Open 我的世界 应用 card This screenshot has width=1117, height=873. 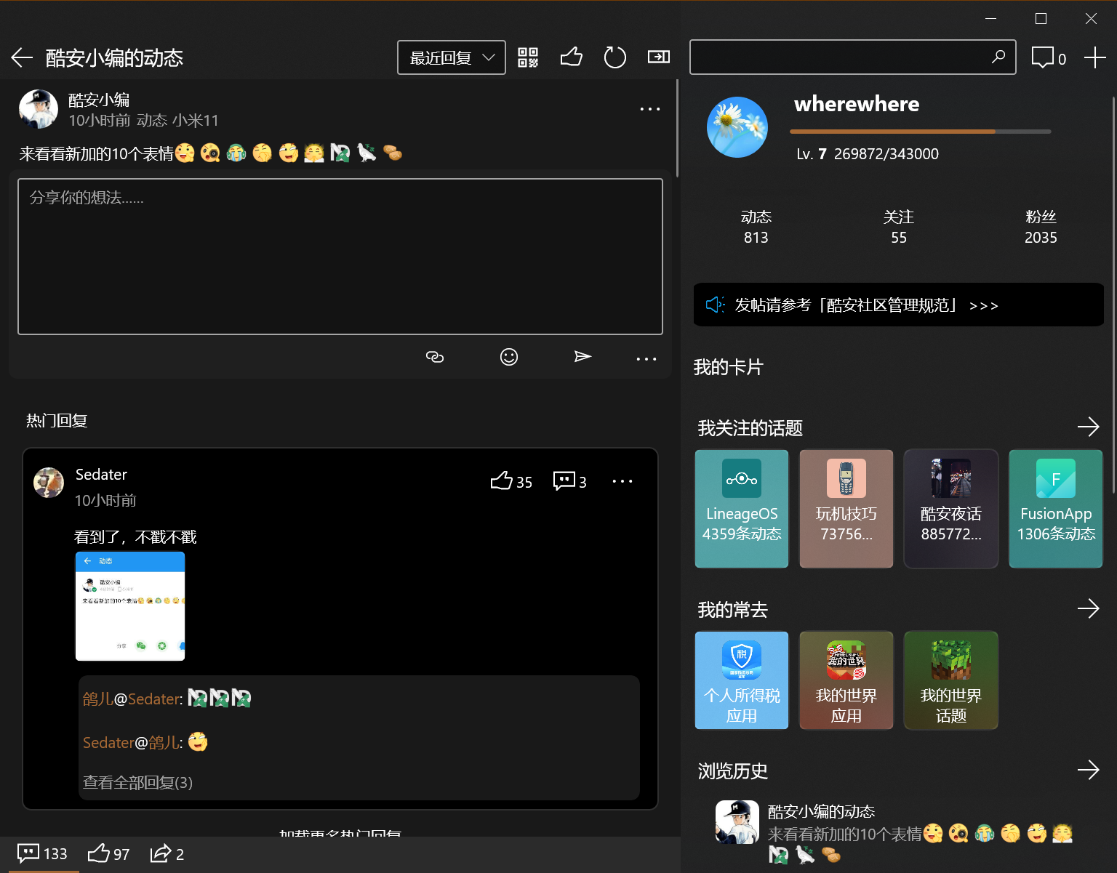point(846,680)
